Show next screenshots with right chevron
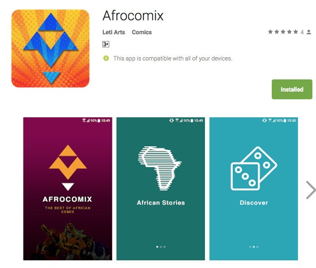Image resolution: width=316 pixels, height=268 pixels. tap(311, 190)
